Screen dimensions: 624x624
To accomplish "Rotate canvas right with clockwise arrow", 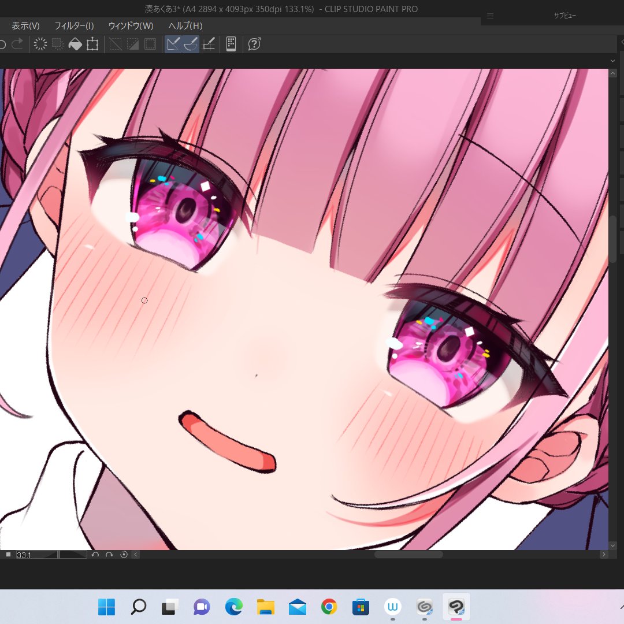I will 109,554.
